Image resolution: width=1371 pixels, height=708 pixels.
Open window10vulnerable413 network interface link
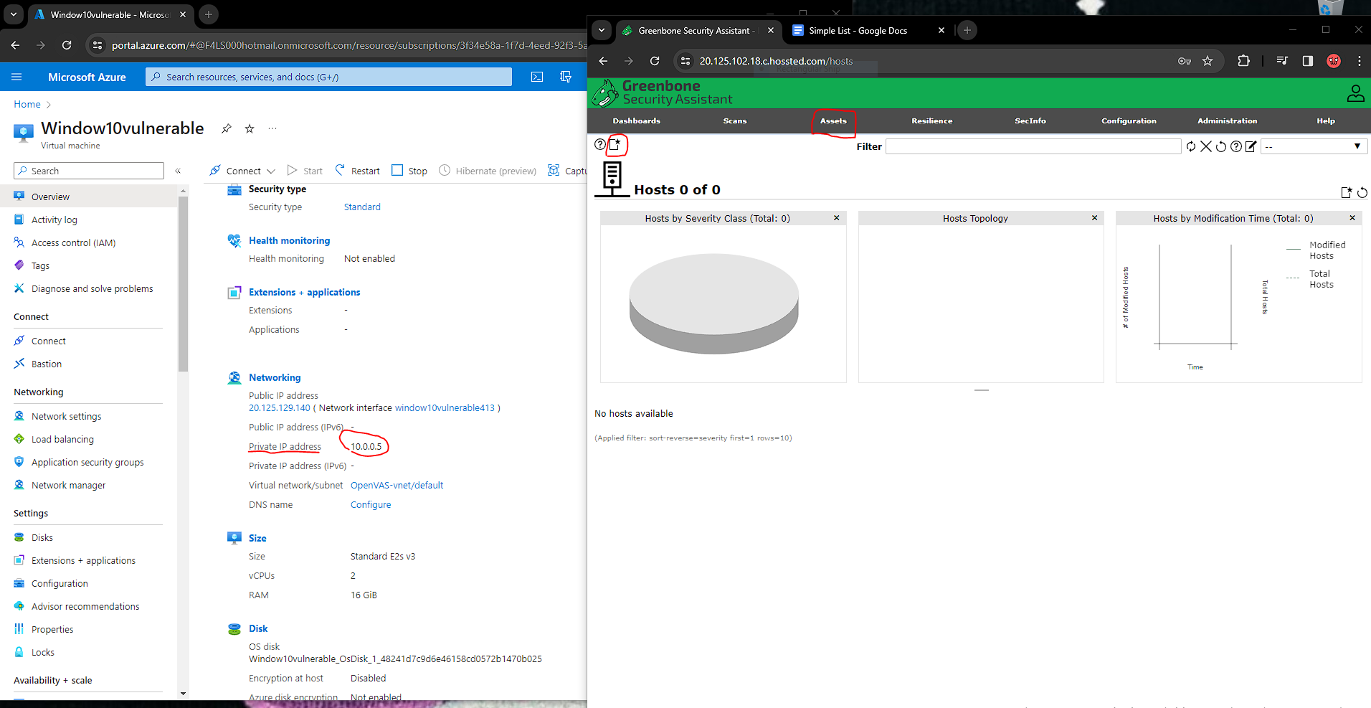[445, 407]
